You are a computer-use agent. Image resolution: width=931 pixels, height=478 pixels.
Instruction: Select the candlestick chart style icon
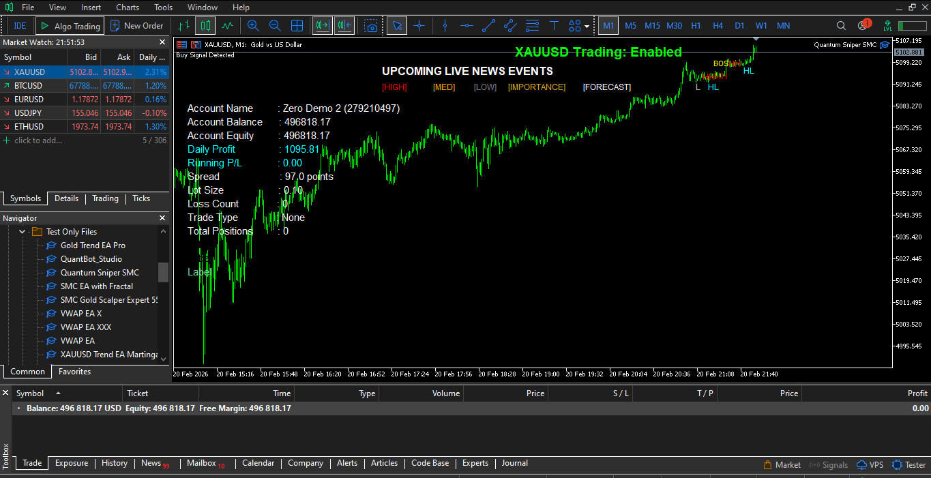205,26
